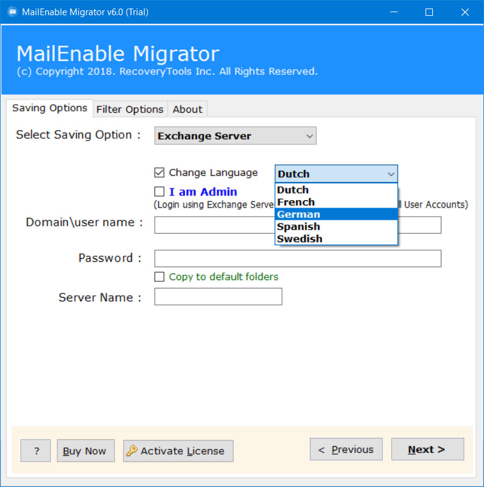Image resolution: width=484 pixels, height=487 pixels.
Task: Close the MailEnable Migrator window
Action: click(465, 12)
